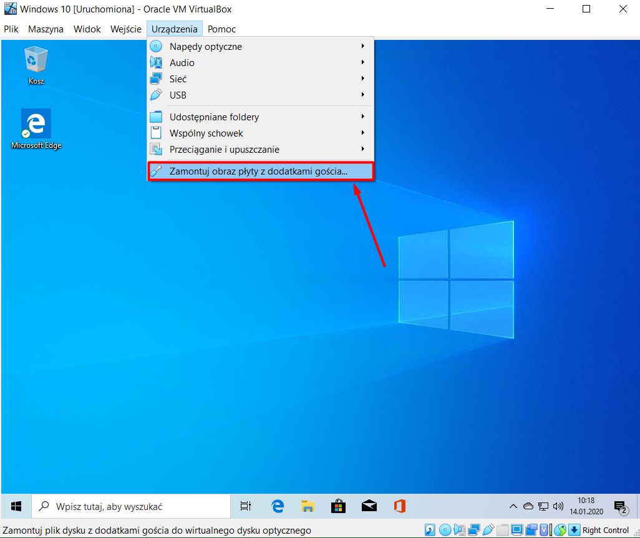This screenshot has width=640, height=538.
Task: Open the Widok menu
Action: tap(87, 29)
